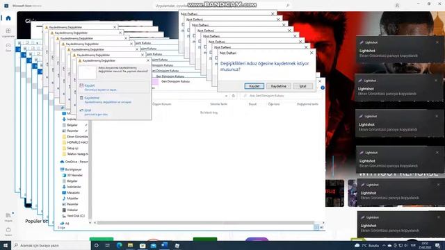Select the Setup içi folder in navigation pane
445x250 pixels.
point(70,148)
